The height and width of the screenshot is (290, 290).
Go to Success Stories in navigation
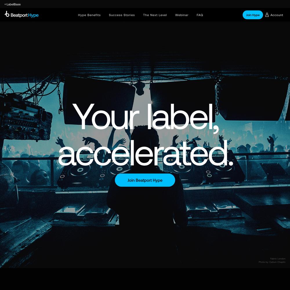tap(122, 15)
